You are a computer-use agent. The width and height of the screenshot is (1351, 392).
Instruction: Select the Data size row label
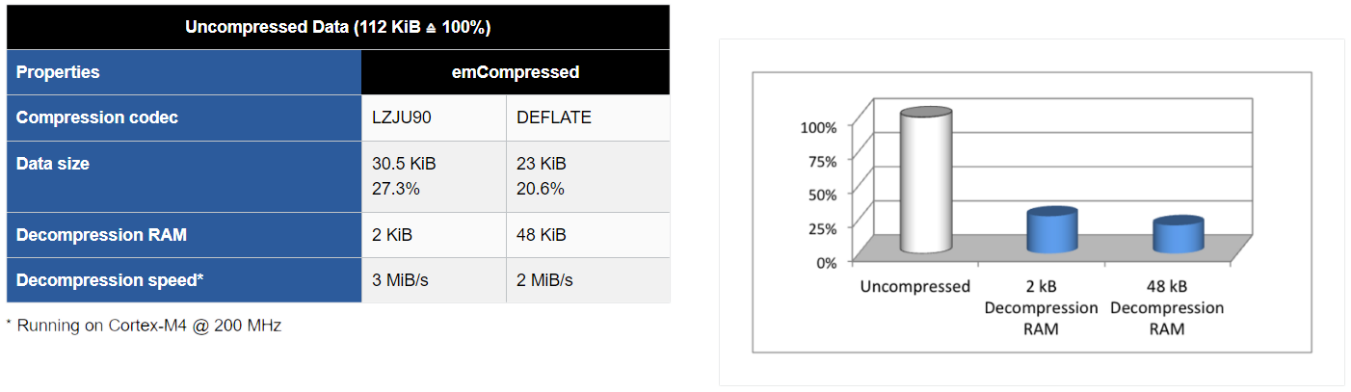184,176
